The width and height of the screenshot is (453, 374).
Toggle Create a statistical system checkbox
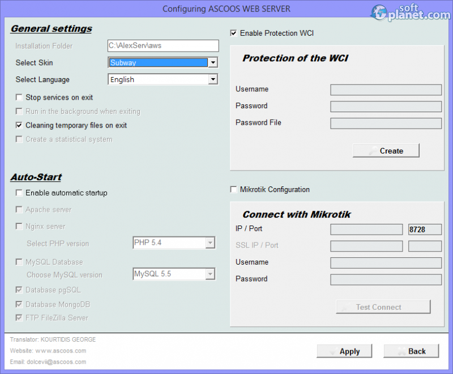point(19,139)
